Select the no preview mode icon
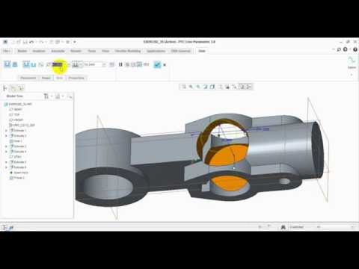Image resolution: width=359 pixels, height=269 pixels. tap(127, 64)
